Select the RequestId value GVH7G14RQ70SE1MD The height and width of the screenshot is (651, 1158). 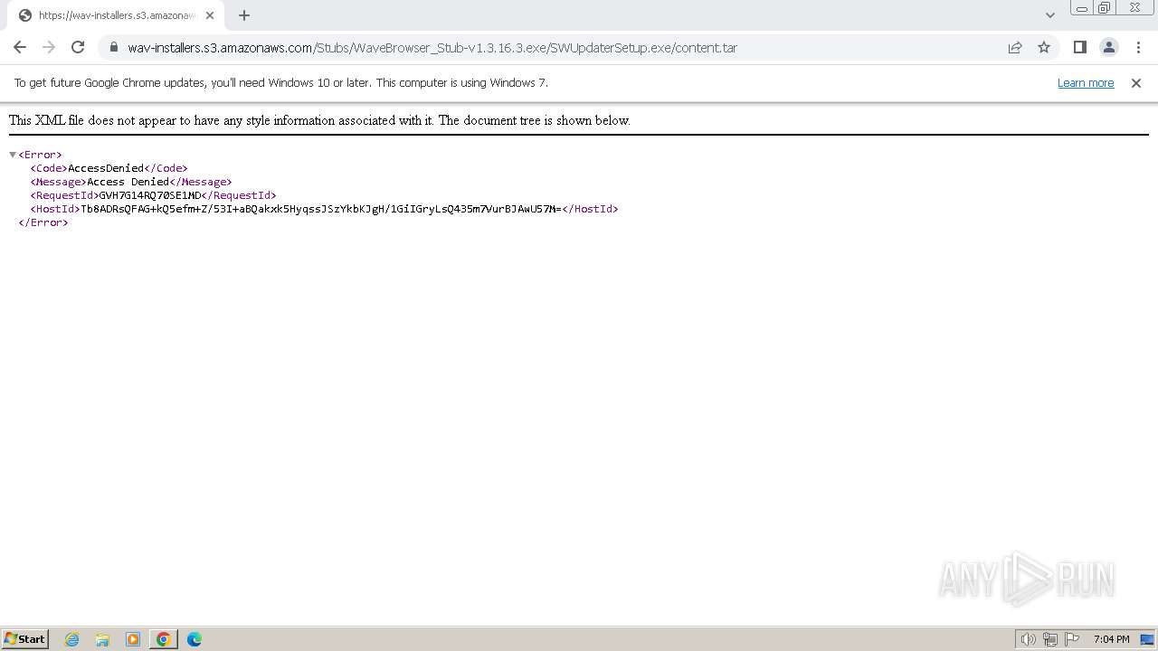150,195
